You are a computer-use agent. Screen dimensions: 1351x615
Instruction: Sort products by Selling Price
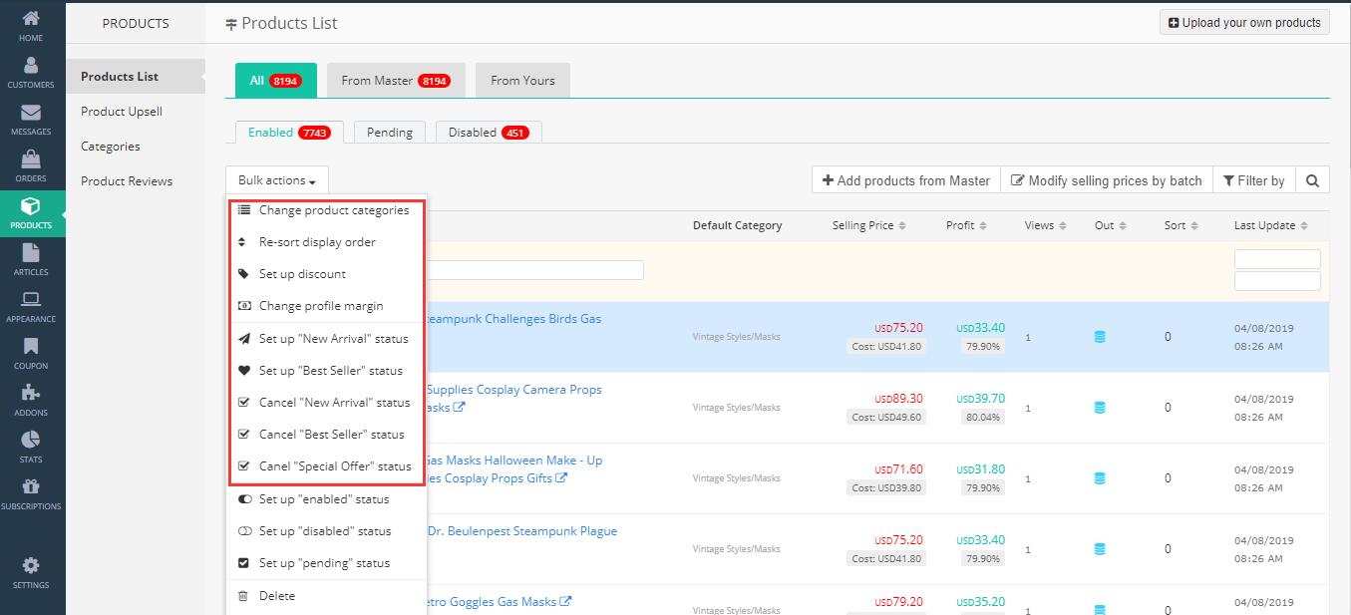(x=863, y=225)
